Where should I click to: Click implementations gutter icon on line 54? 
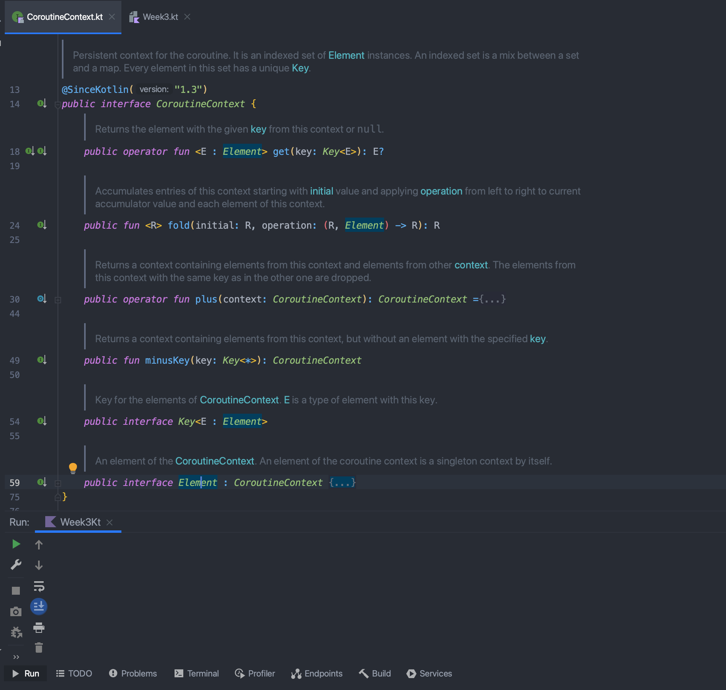click(x=42, y=421)
